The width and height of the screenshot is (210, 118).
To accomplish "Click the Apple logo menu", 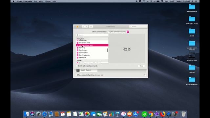I will (x=13, y=1).
